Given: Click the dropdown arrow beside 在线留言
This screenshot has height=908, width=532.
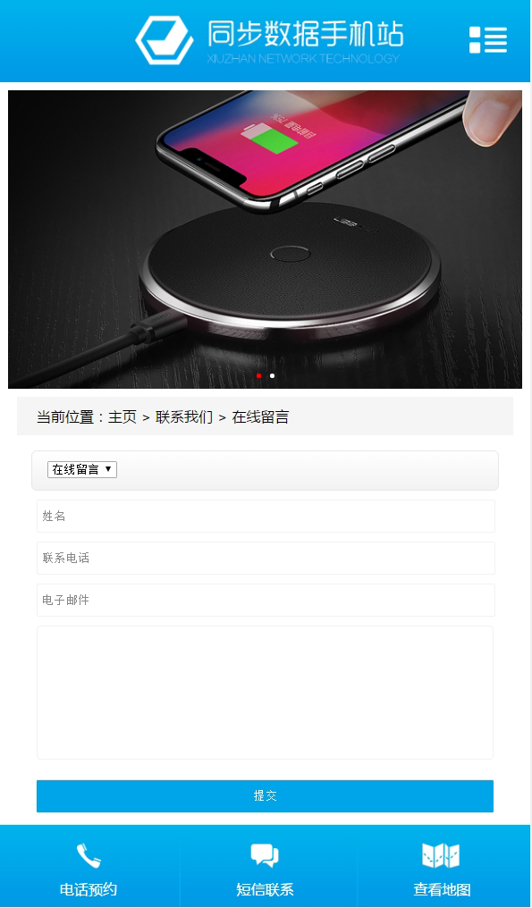Looking at the screenshot, I should [108, 469].
